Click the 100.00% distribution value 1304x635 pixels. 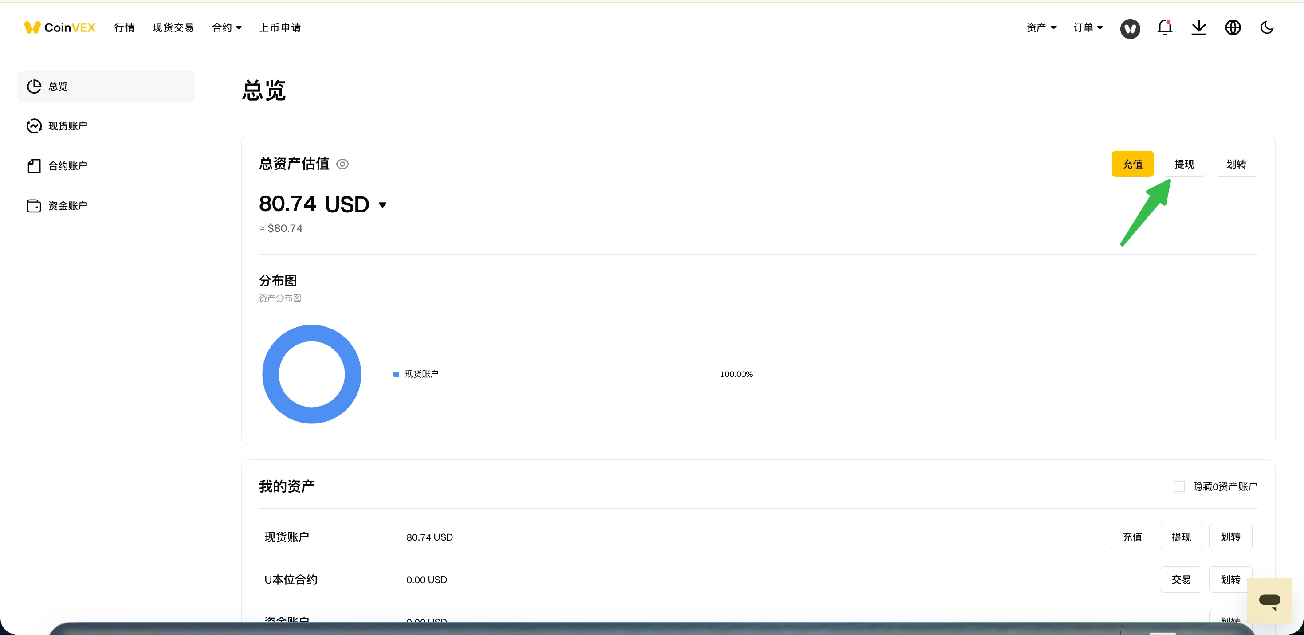pos(736,374)
